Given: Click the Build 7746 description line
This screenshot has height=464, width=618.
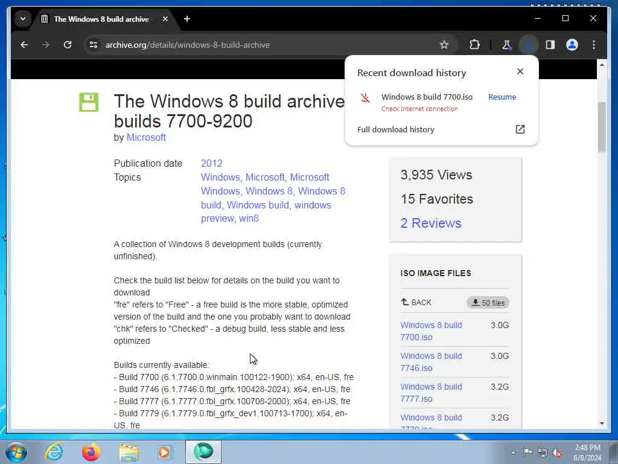Looking at the screenshot, I should point(232,390).
